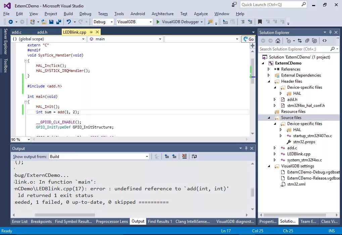Toggle a bookmark with the bookmark icon

pos(260,22)
